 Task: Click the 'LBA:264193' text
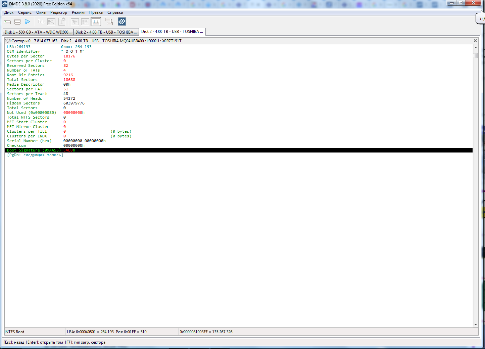pos(19,47)
